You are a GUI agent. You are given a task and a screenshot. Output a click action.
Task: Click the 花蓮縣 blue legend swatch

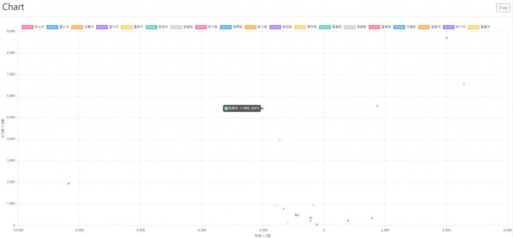pos(399,27)
